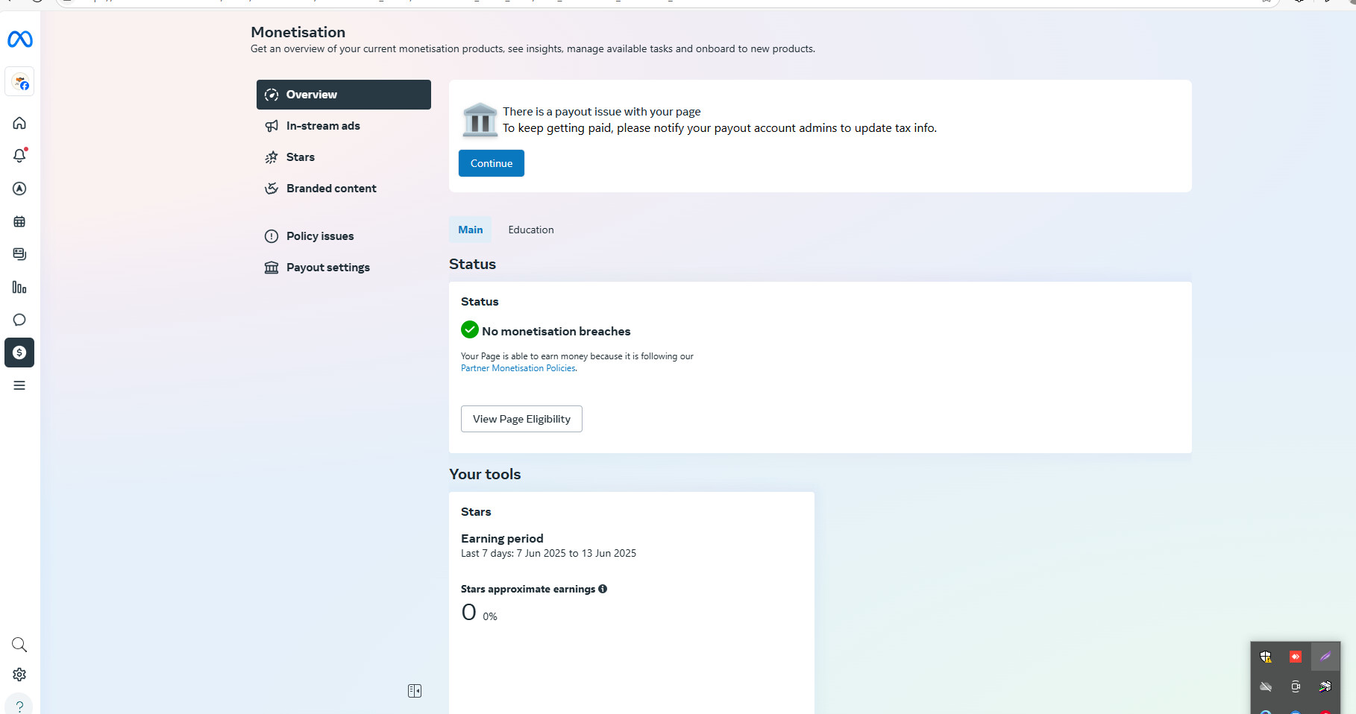Open the OneDrive cloud tray icon

click(1266, 686)
